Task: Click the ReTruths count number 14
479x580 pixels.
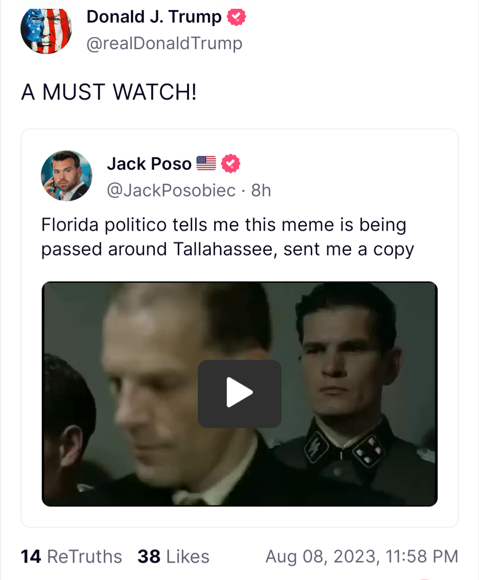Action: coord(31,556)
